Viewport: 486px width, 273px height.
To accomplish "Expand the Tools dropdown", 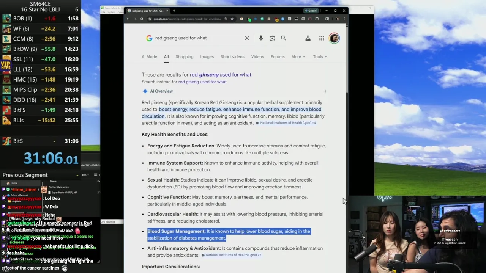I will coord(320,57).
